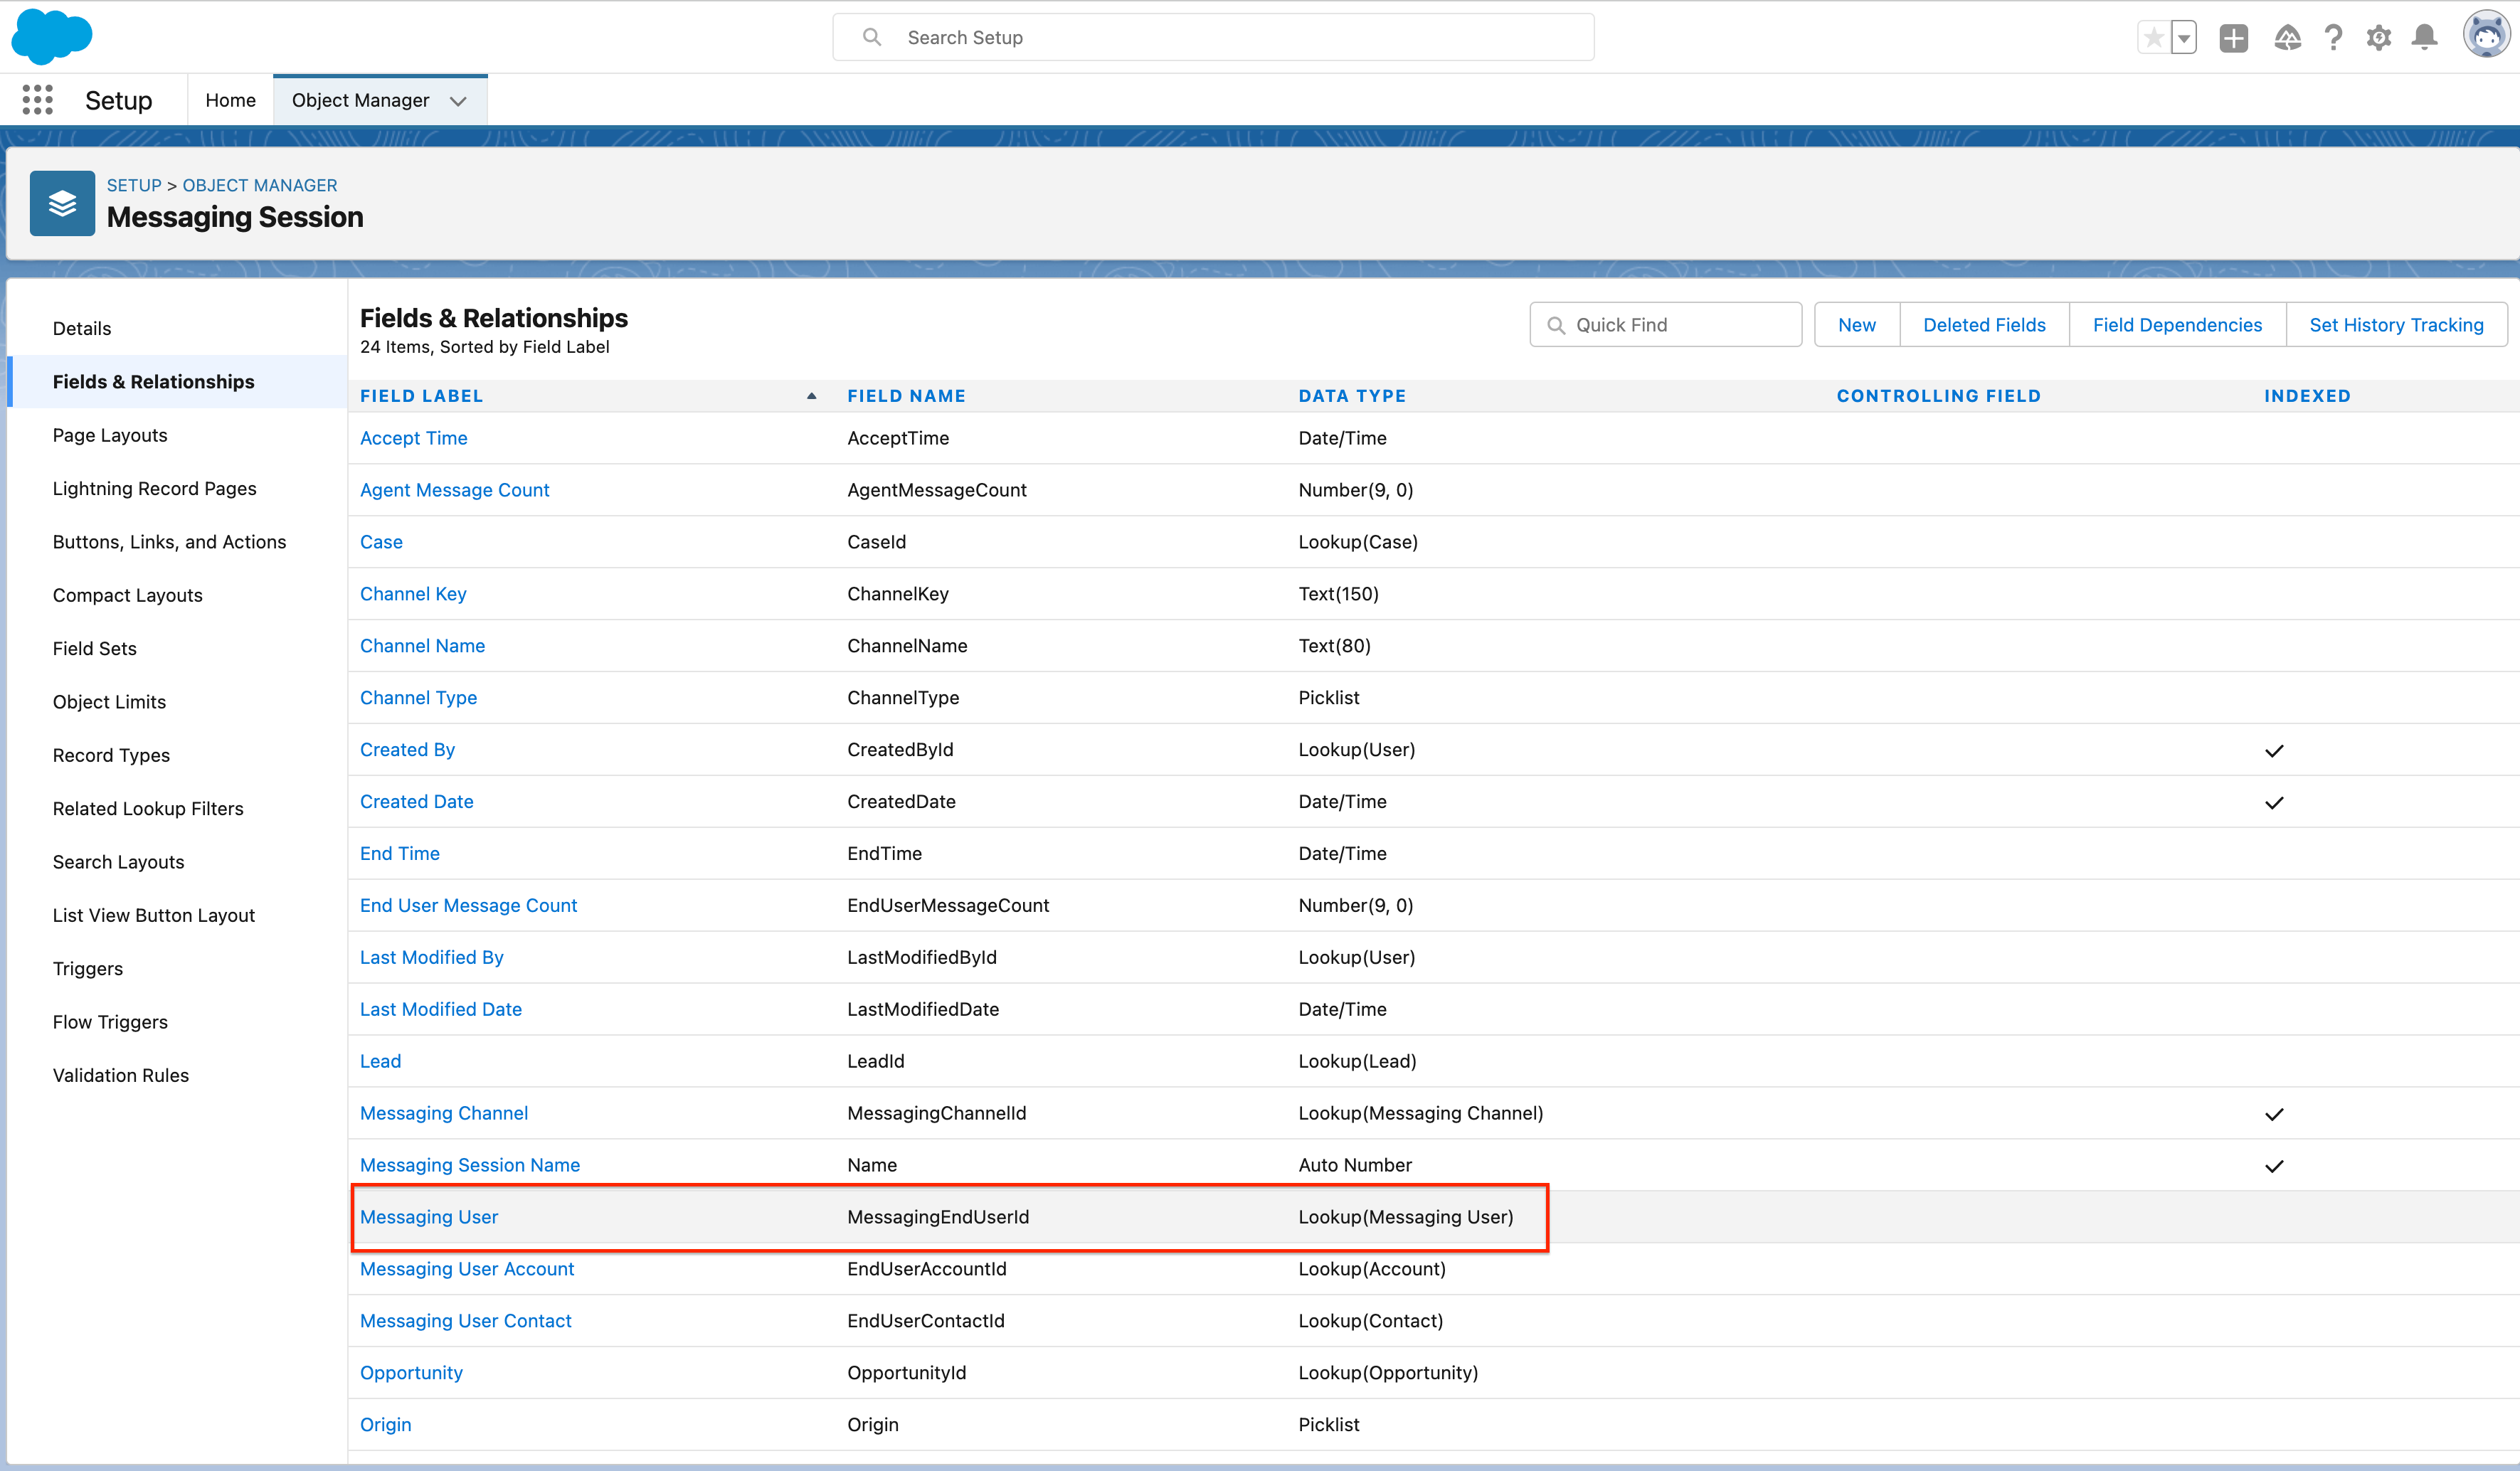Open the Notifications bell
2520x1471 pixels.
click(2425, 38)
